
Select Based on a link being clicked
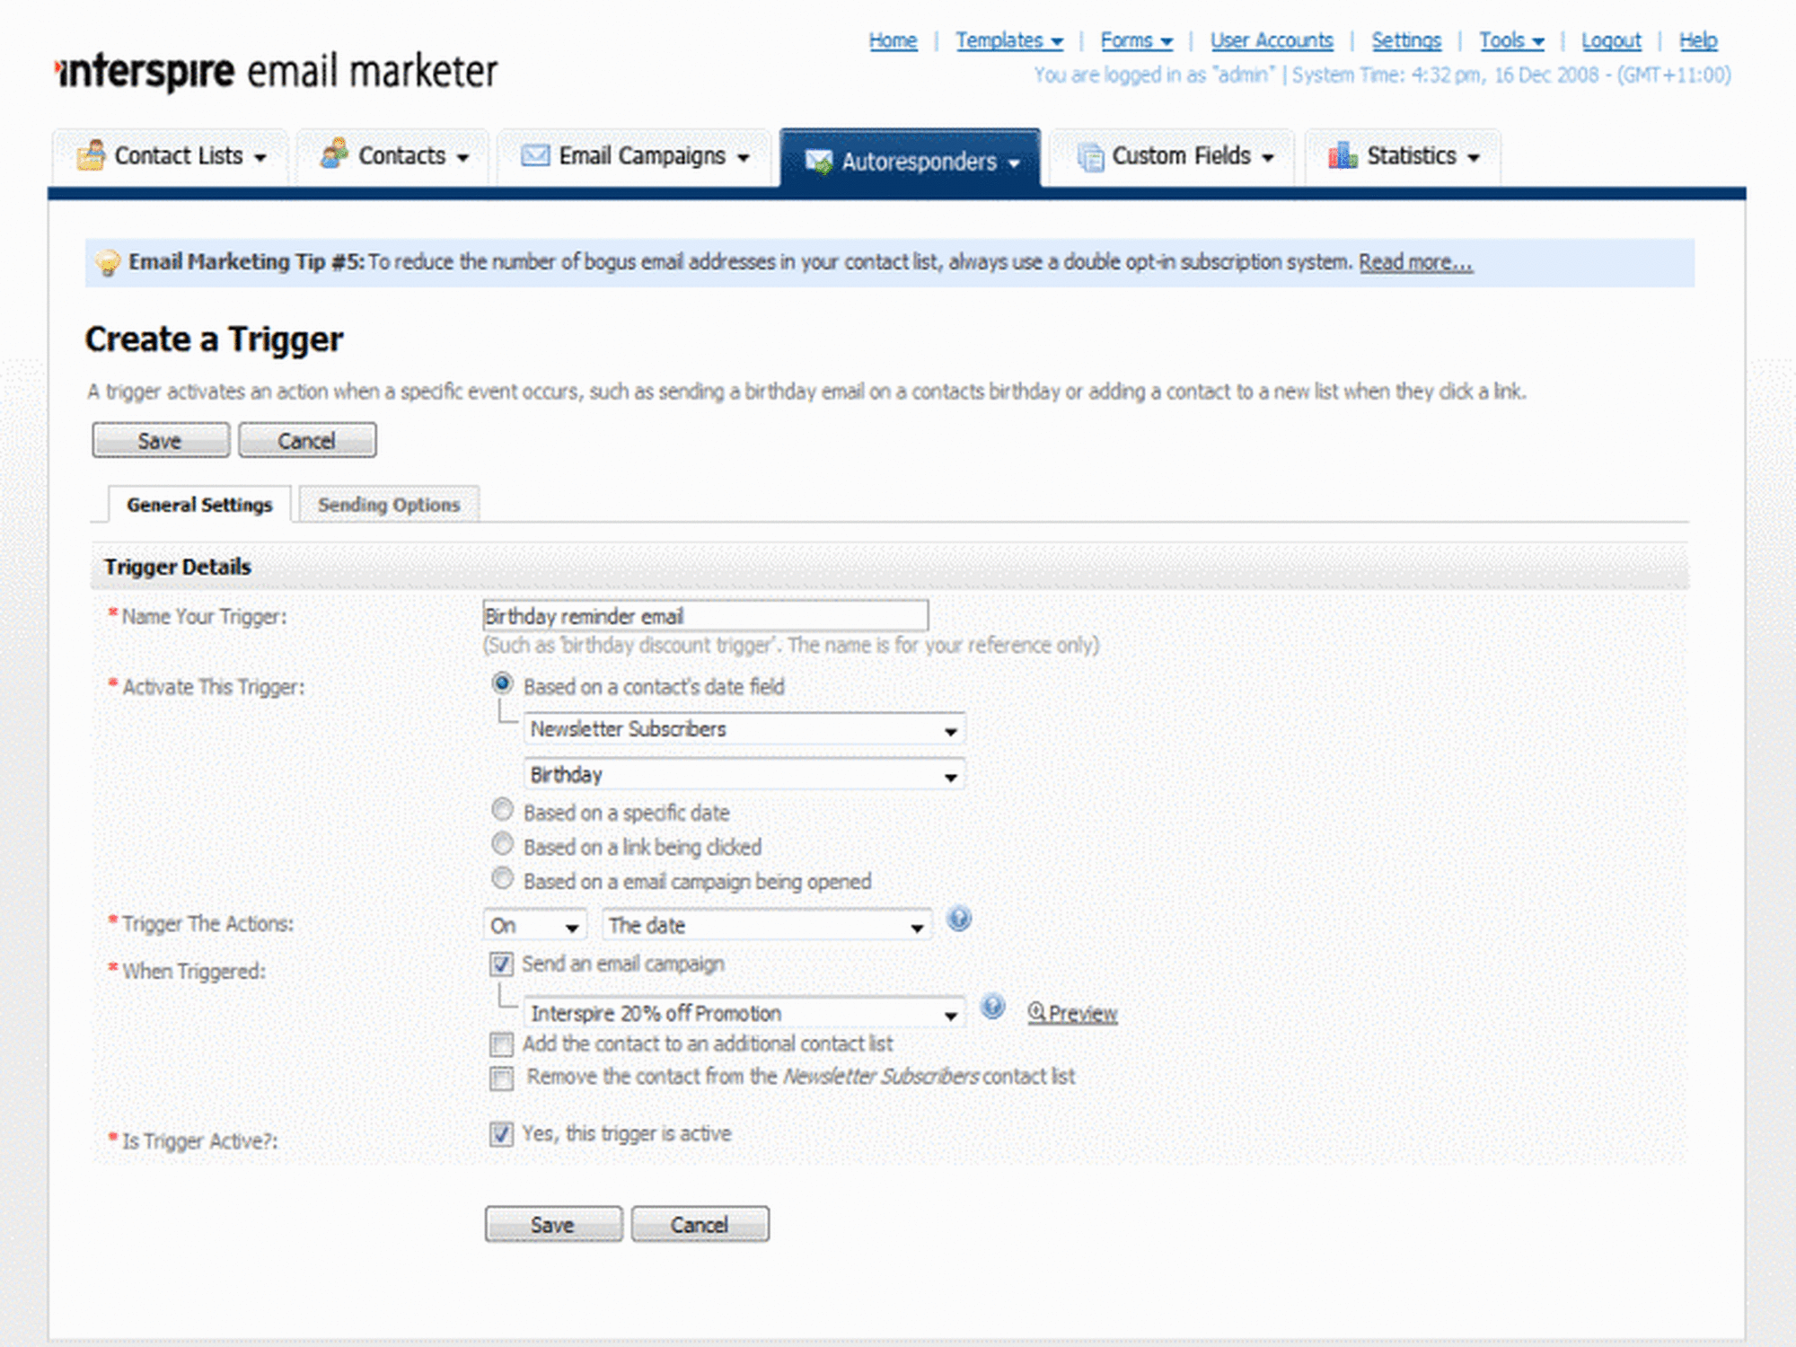[x=502, y=844]
